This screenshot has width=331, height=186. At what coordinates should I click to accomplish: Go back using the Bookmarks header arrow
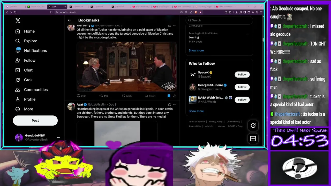tap(69, 20)
